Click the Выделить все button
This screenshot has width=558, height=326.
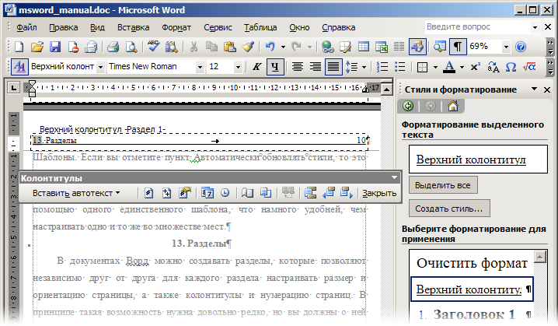pyautogui.click(x=443, y=185)
